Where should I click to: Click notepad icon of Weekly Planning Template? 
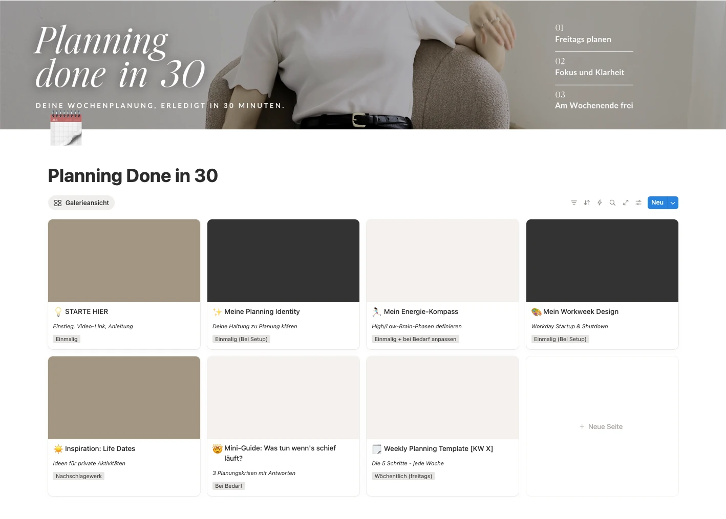(377, 449)
